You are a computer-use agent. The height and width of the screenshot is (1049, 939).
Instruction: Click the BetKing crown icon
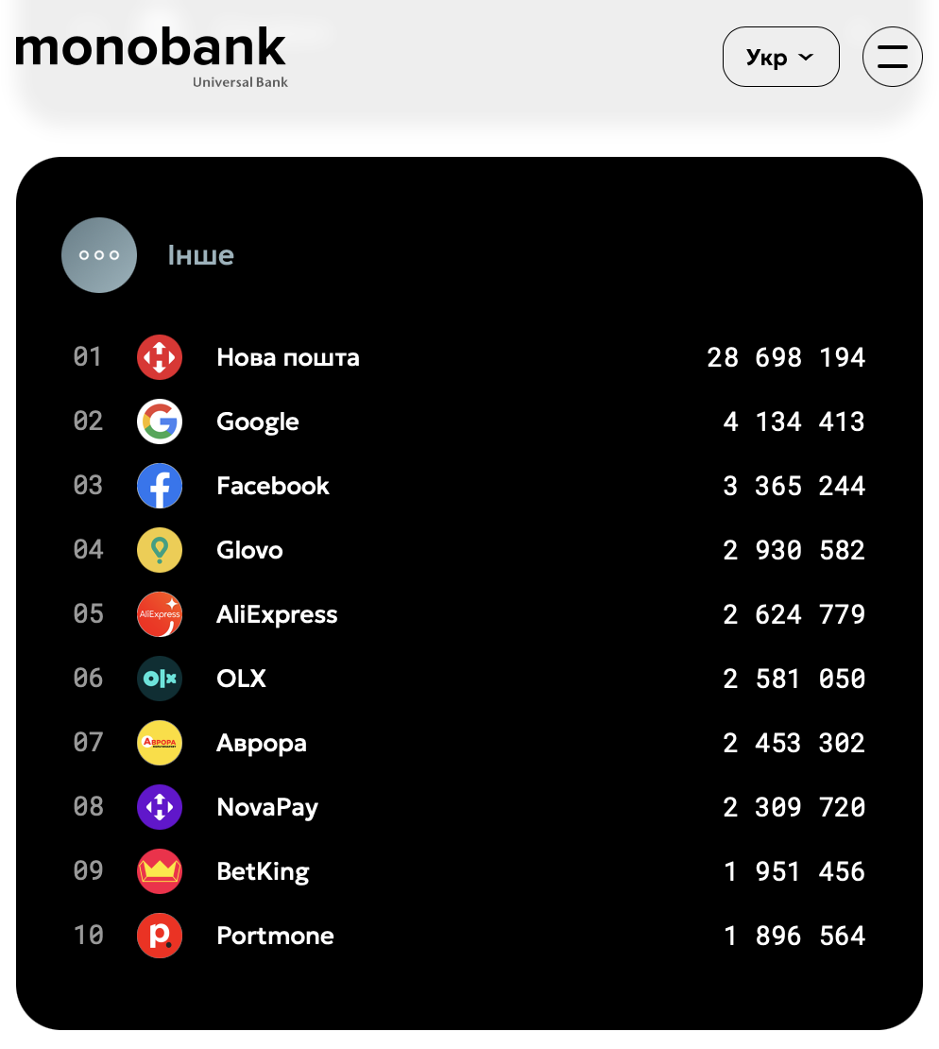[160, 871]
